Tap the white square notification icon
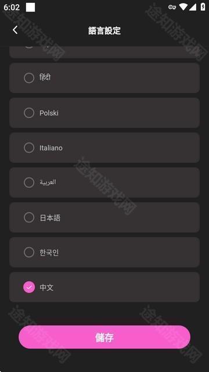Screen dimensions: 209x372 pos(30,7)
